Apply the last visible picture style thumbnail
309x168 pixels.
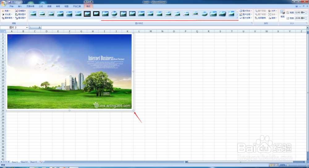click(x=231, y=14)
